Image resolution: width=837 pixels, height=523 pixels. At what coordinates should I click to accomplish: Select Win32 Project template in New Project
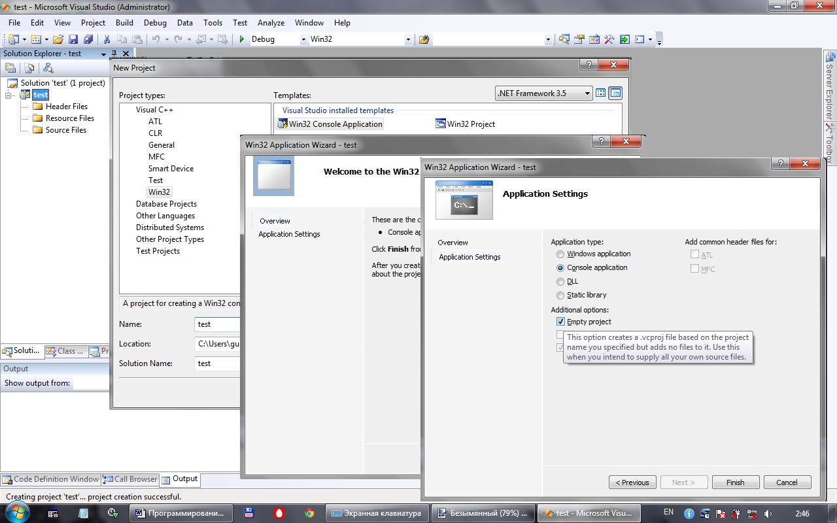(465, 124)
